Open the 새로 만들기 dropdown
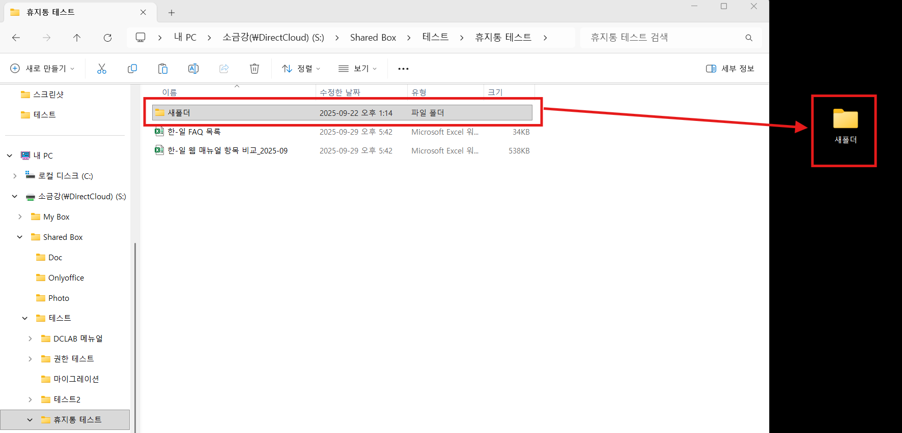 43,69
